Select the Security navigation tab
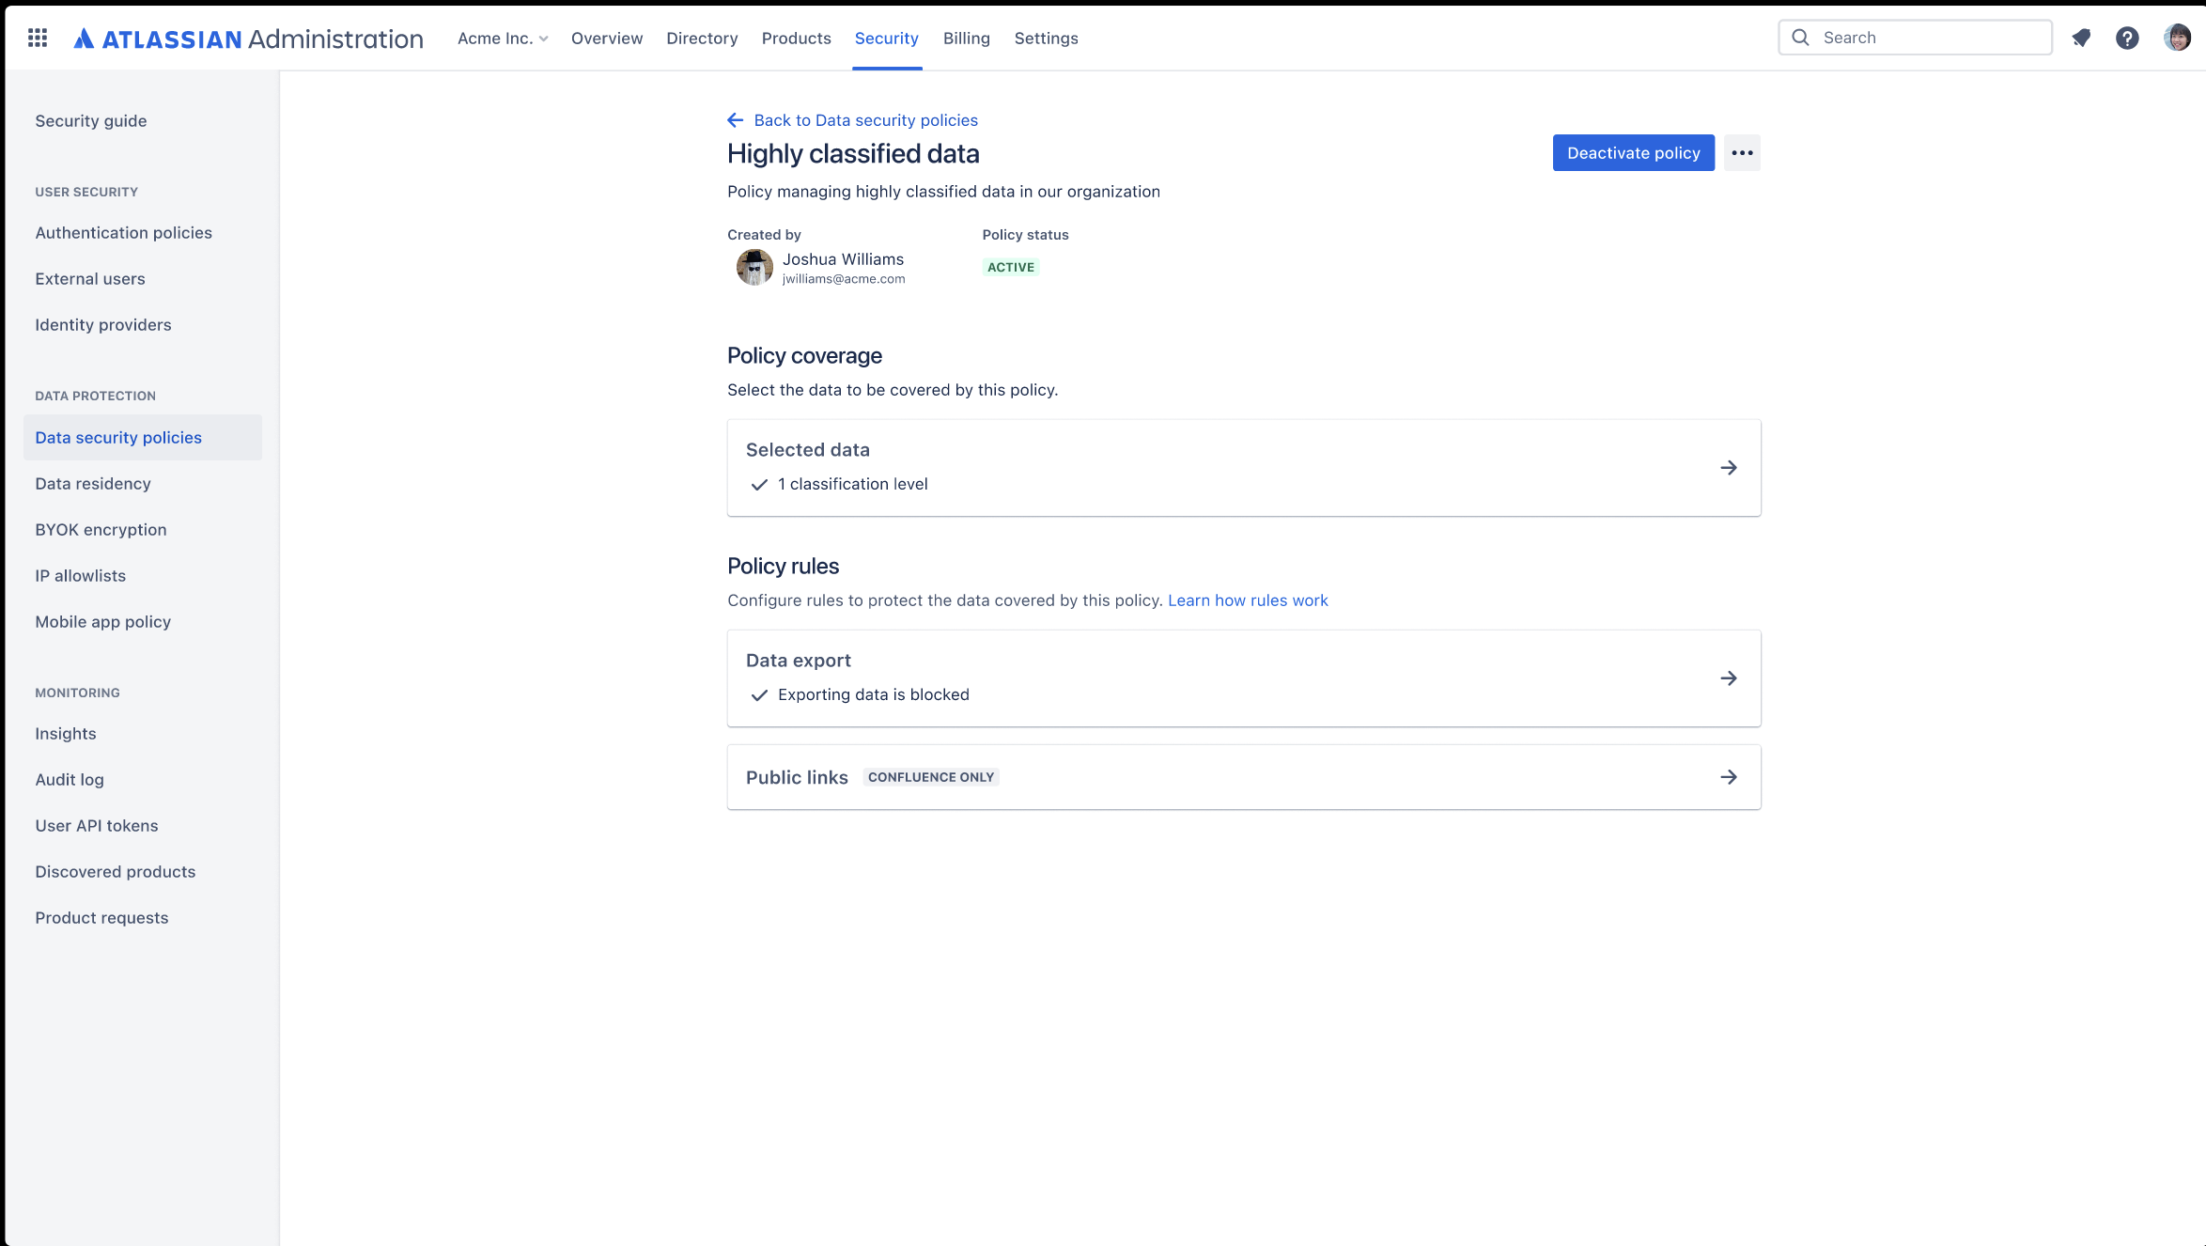 [886, 38]
